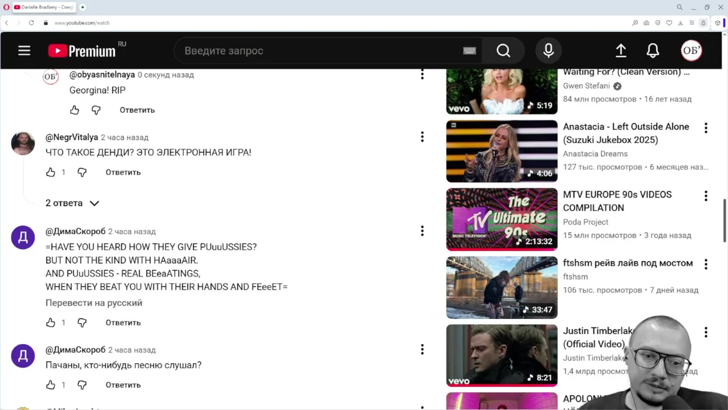Open MTV Ultimate 90s thumbnail
Viewport: 728px width, 410px height.
pos(502,219)
